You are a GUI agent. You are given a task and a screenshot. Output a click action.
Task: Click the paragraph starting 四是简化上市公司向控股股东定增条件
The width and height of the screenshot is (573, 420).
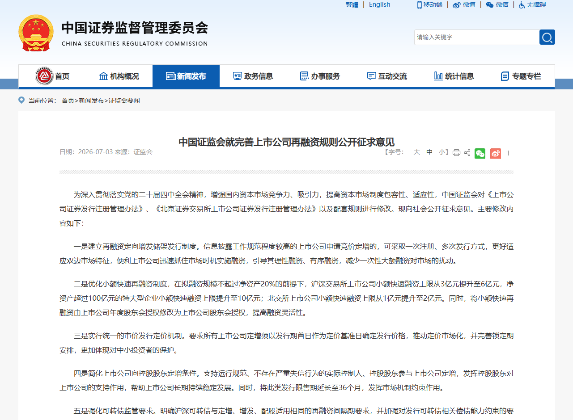pyautogui.click(x=286, y=380)
